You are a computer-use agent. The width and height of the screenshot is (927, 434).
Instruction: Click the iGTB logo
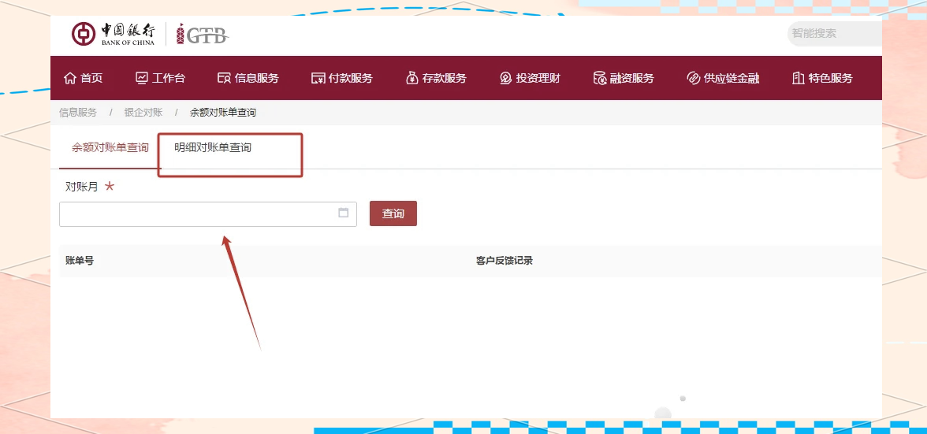coord(202,34)
